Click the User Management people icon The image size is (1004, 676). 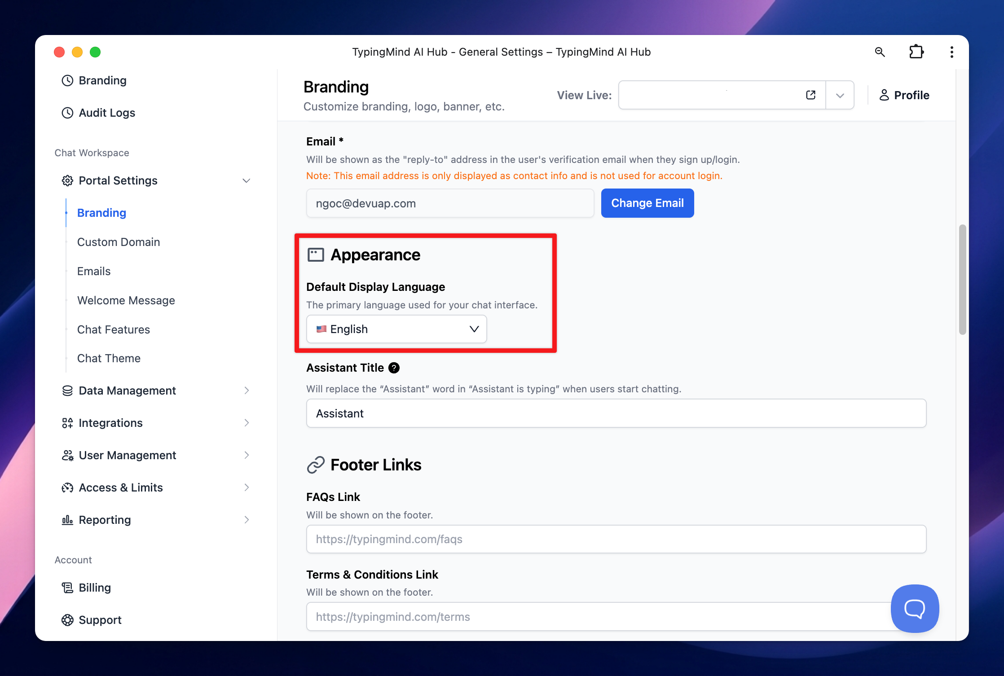67,455
